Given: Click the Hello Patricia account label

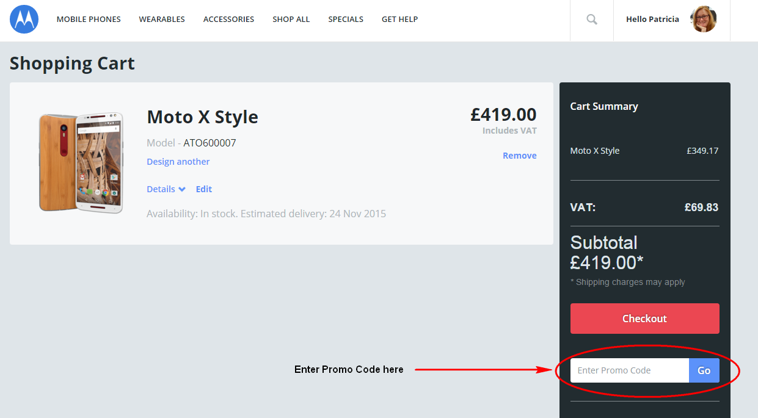Looking at the screenshot, I should point(652,20).
